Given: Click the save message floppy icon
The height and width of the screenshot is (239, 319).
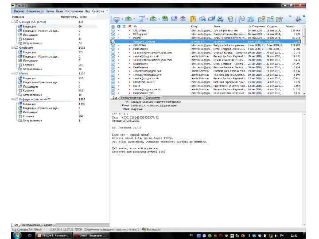Looking at the screenshot, I should pyautogui.click(x=211, y=19).
